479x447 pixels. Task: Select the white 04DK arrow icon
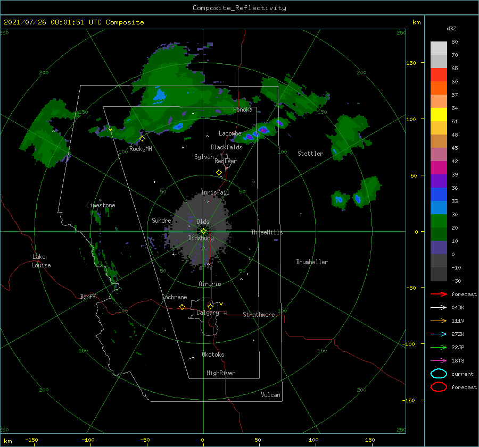coord(439,307)
